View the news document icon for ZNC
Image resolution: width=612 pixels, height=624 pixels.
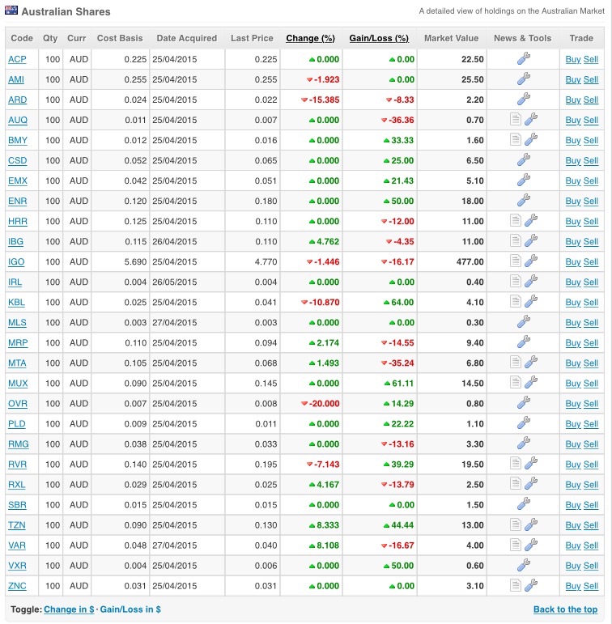tap(515, 585)
